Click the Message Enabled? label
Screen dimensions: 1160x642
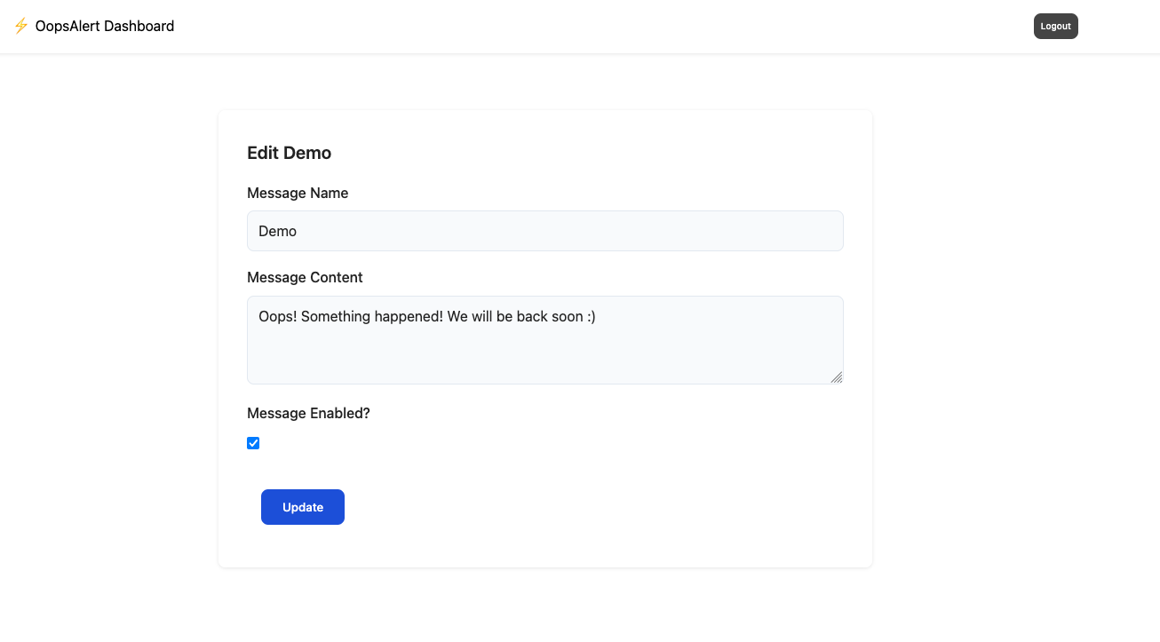(x=308, y=413)
